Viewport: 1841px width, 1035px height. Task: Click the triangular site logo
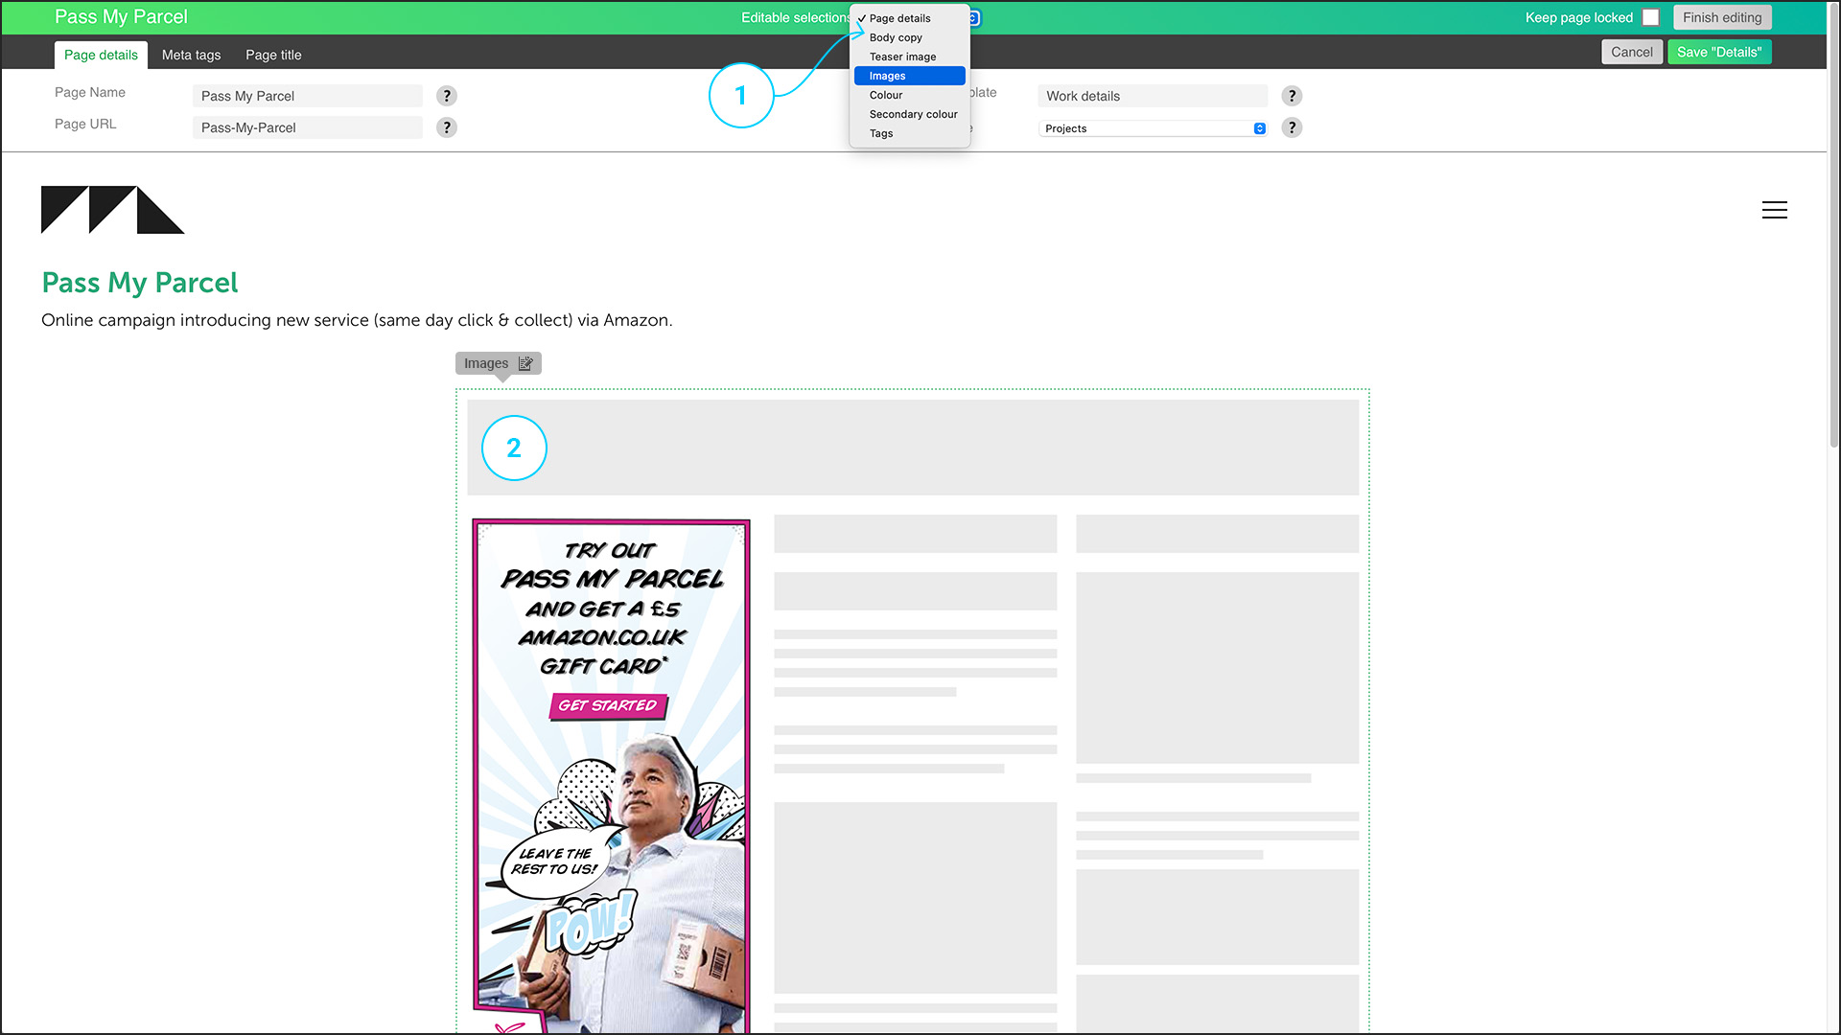[x=112, y=210]
